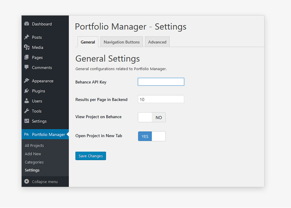291x208 pixels.
Task: Focus the Behance API Key field
Action: coord(161,82)
